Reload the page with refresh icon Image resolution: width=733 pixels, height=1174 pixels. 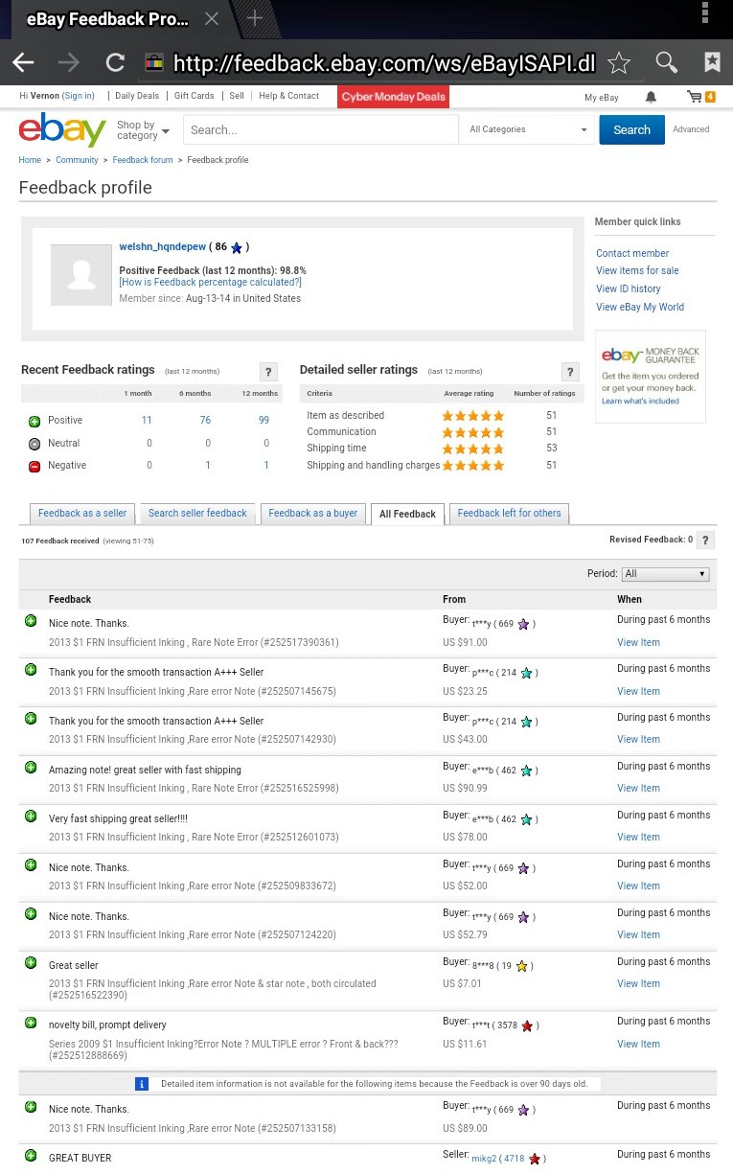click(x=115, y=63)
